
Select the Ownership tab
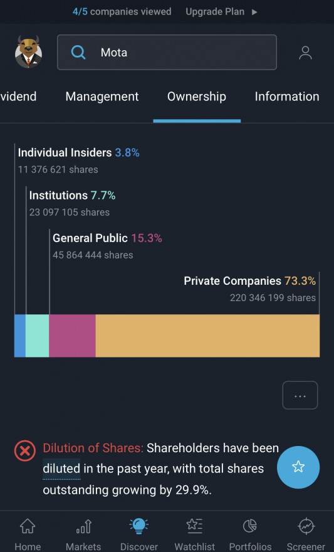point(197,97)
